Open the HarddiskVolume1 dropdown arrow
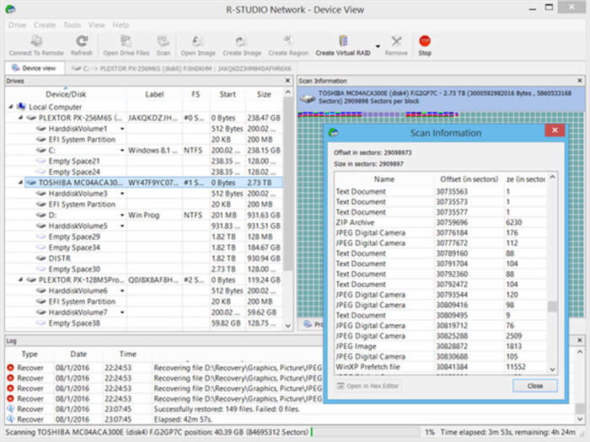The image size is (590, 442). point(122,129)
